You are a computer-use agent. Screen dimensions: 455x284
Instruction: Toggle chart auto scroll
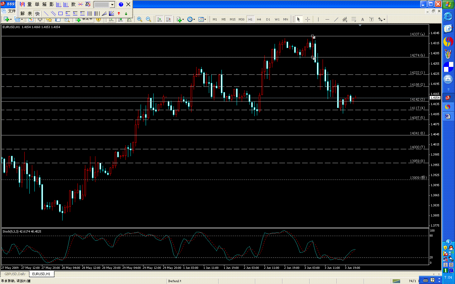tap(159, 20)
